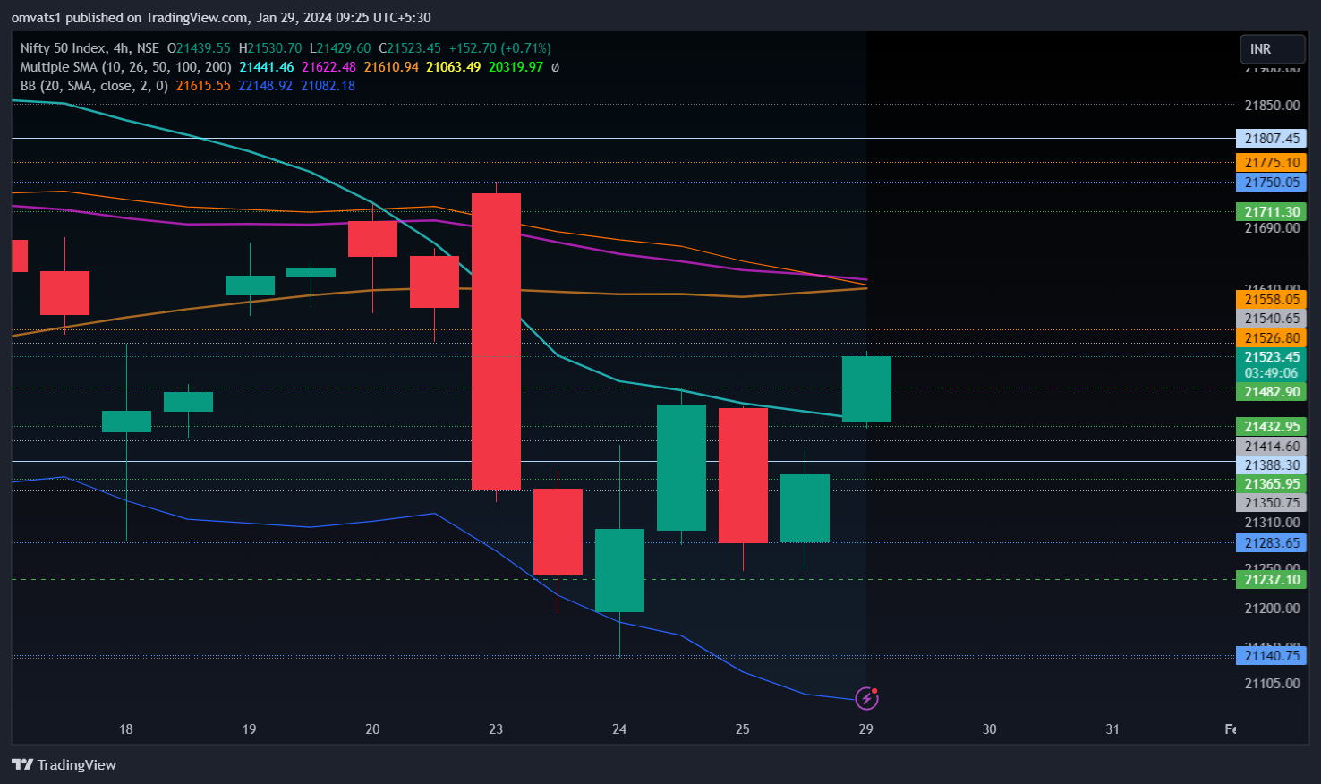Click date 23 on time axis
The height and width of the screenshot is (784, 1321).
click(496, 729)
